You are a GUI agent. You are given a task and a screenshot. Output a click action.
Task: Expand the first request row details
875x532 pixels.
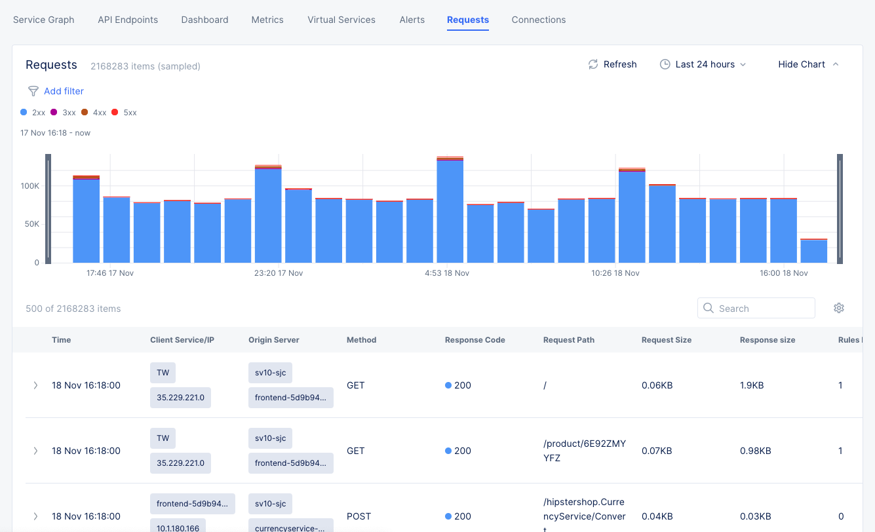(35, 385)
